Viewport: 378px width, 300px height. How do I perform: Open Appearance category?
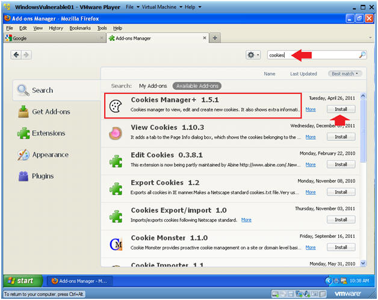[43, 155]
